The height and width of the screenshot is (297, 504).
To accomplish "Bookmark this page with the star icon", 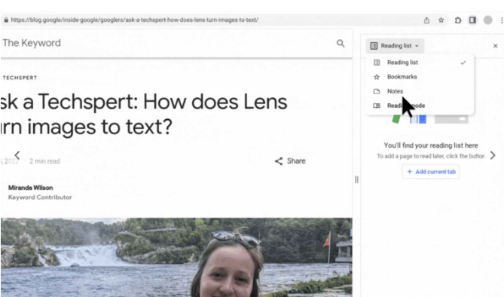I will (x=441, y=20).
